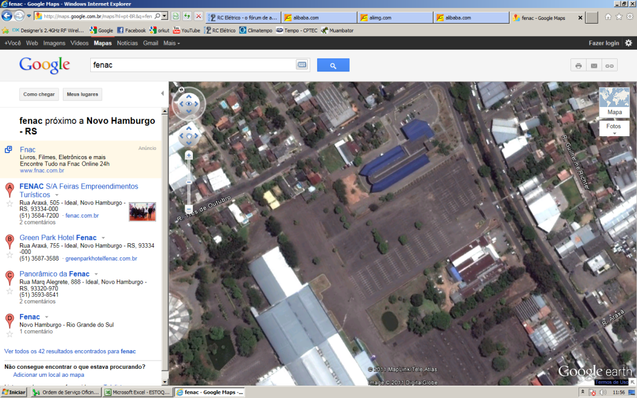The width and height of the screenshot is (637, 398).
Task: Open Google options gear beside Fazer login
Action: coord(628,43)
